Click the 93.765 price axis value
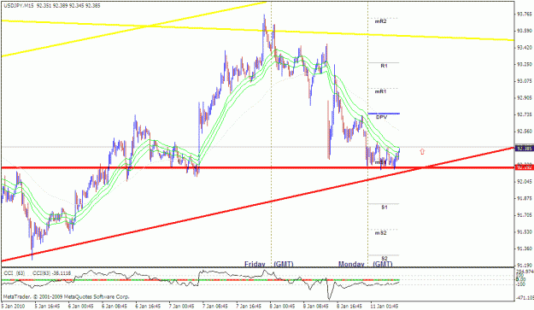The width and height of the screenshot is (534, 310). point(525,14)
